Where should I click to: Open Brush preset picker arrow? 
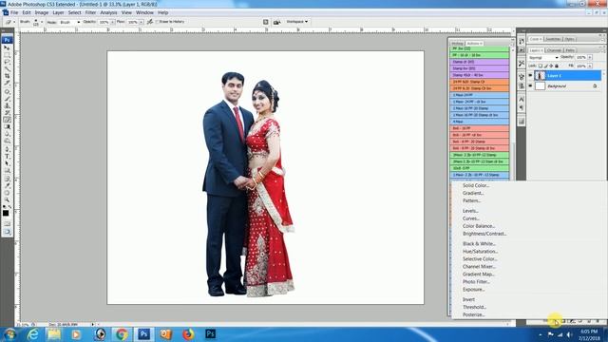[42, 22]
